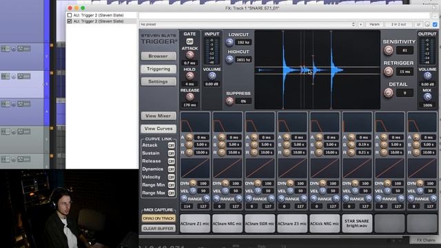
Task: Open the 2 in 2 out routing button
Action: pyautogui.click(x=398, y=25)
